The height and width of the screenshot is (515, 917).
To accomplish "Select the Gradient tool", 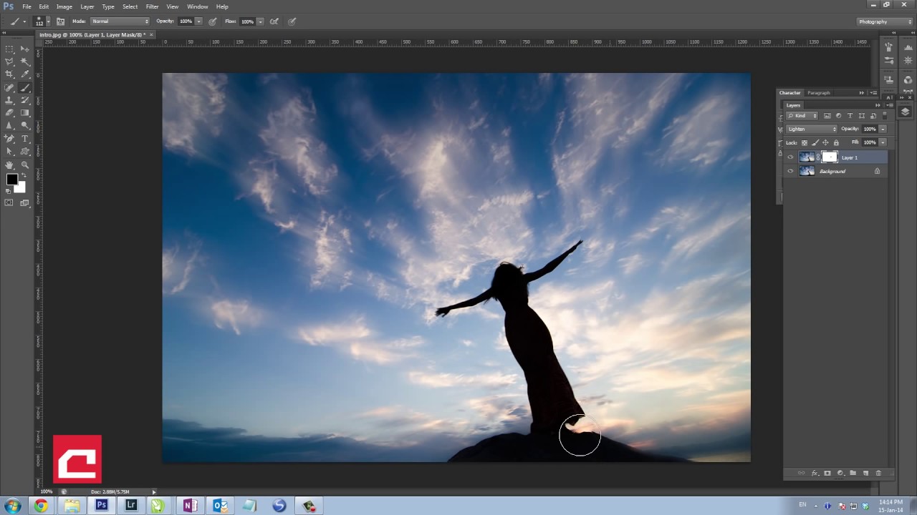I will [25, 113].
